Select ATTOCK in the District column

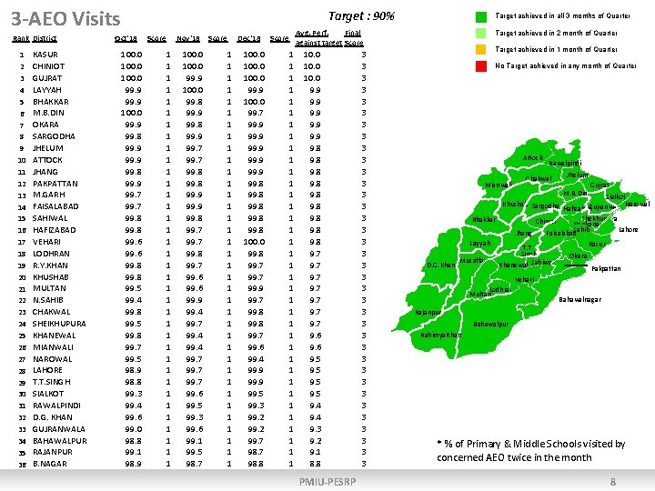point(47,160)
